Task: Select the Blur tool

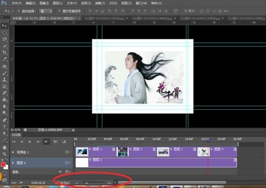Action: [5, 107]
